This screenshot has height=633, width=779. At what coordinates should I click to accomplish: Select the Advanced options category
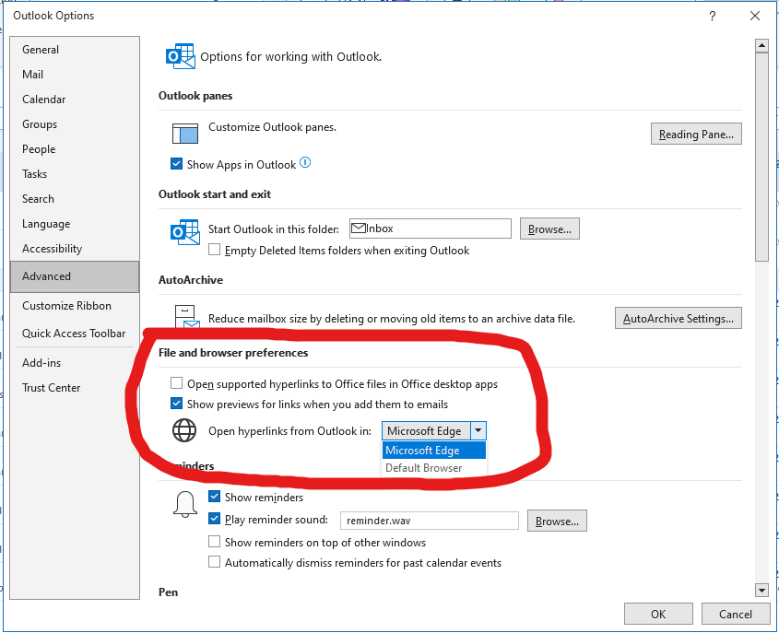pos(75,276)
